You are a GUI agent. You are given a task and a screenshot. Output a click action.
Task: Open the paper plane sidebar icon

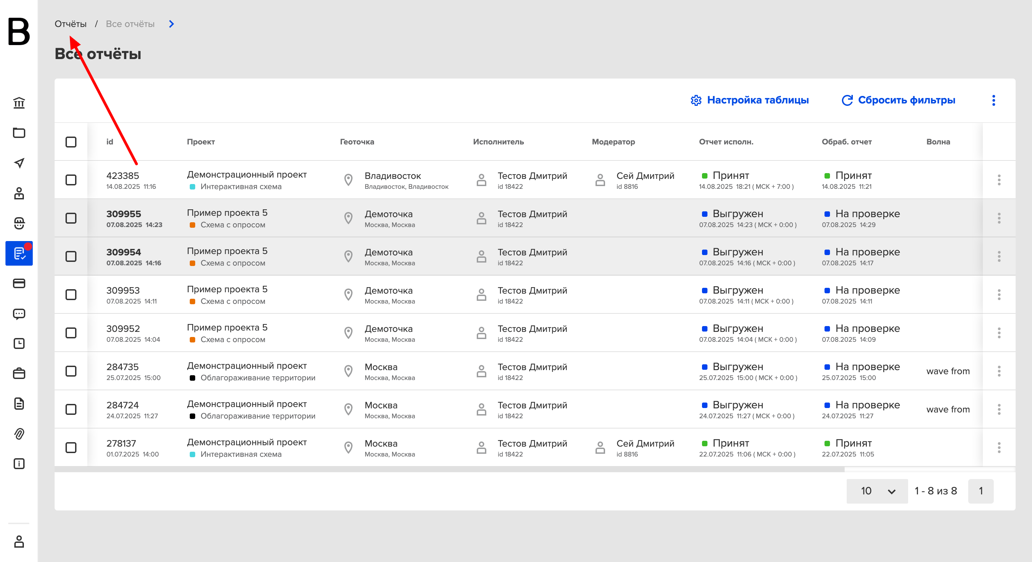tap(19, 163)
